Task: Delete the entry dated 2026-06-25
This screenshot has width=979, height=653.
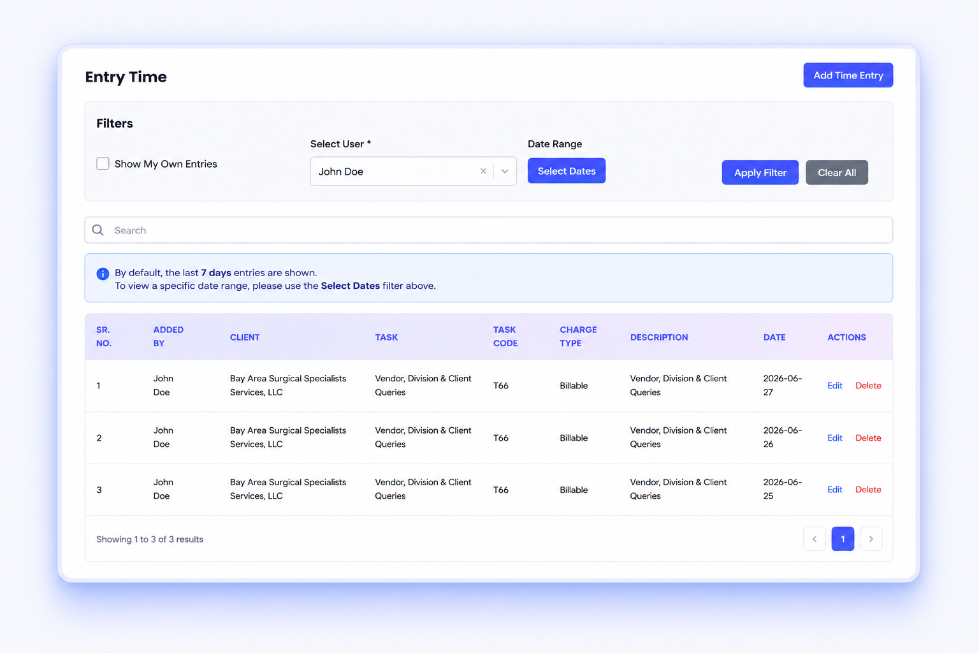Action: coord(868,490)
